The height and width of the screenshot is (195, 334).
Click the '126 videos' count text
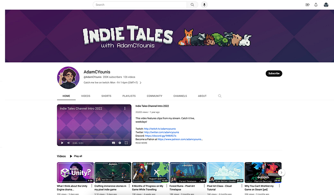click(x=129, y=77)
